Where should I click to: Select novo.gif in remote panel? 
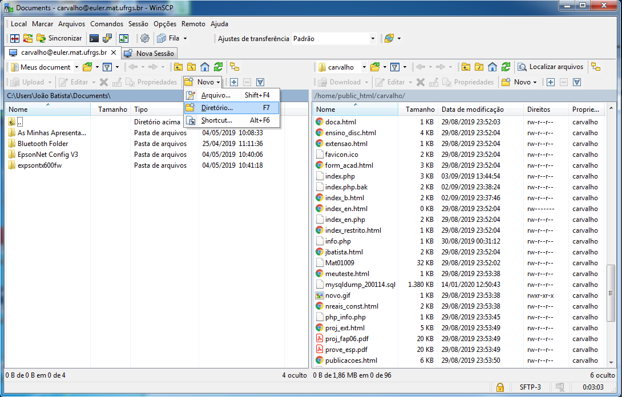tap(338, 295)
